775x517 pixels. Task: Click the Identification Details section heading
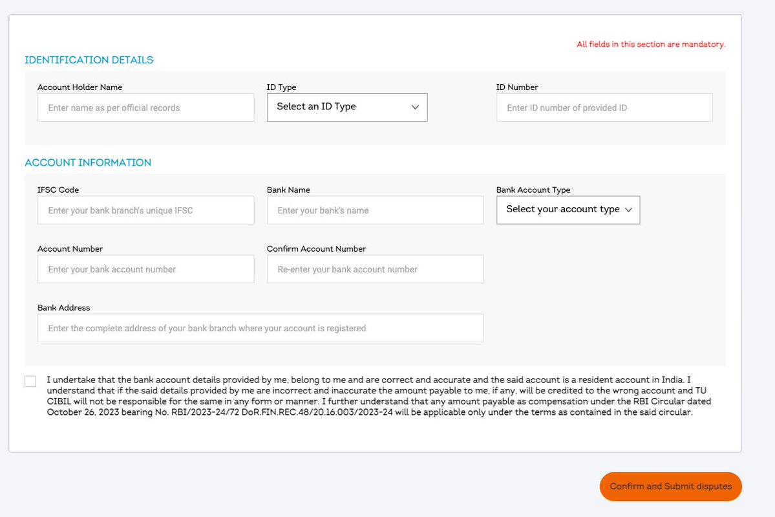(x=89, y=60)
